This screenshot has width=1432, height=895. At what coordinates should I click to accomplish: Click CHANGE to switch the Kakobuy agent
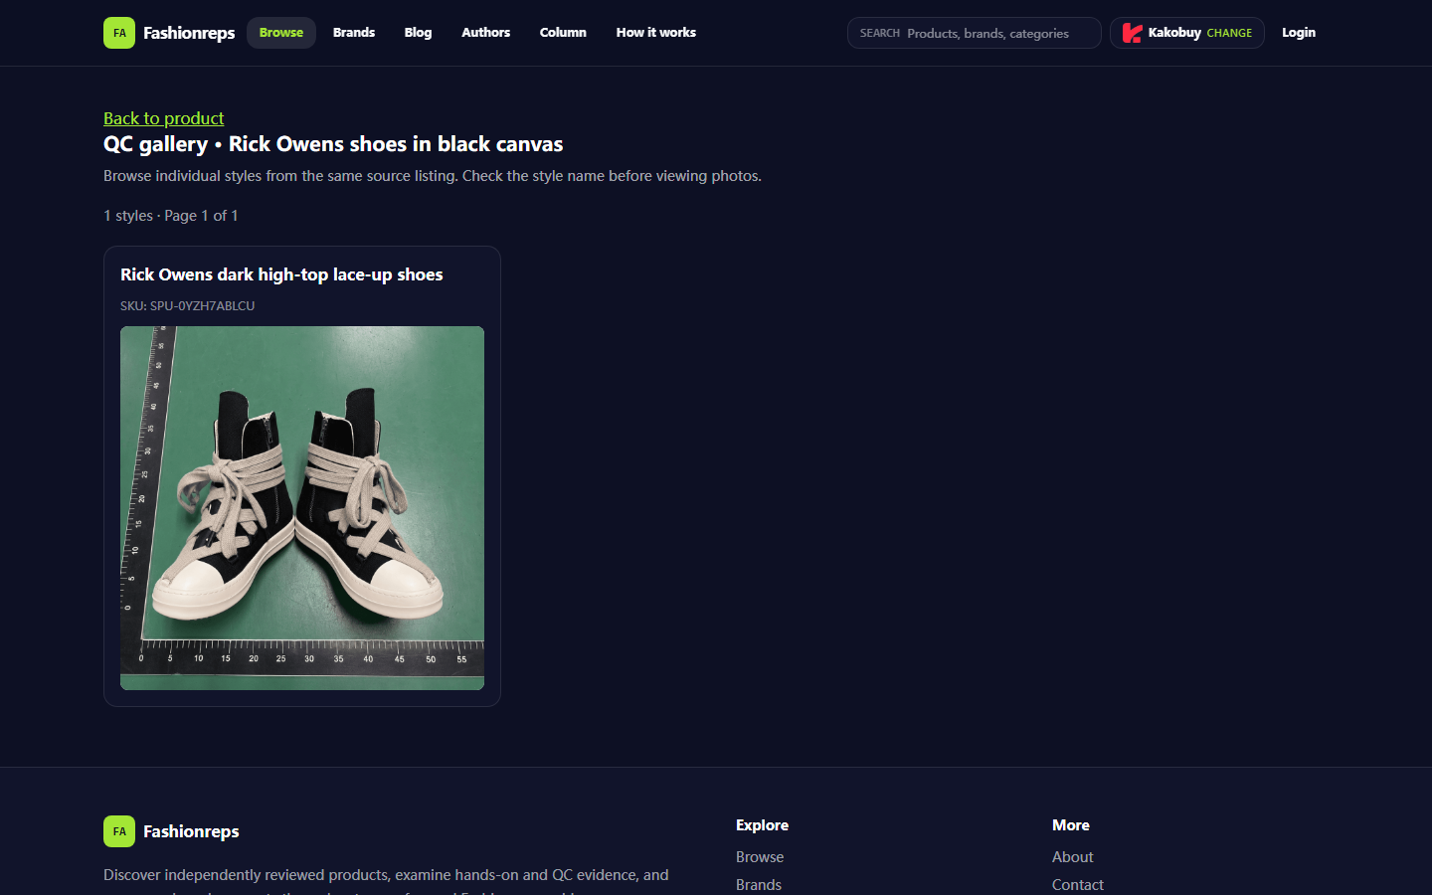click(1229, 33)
